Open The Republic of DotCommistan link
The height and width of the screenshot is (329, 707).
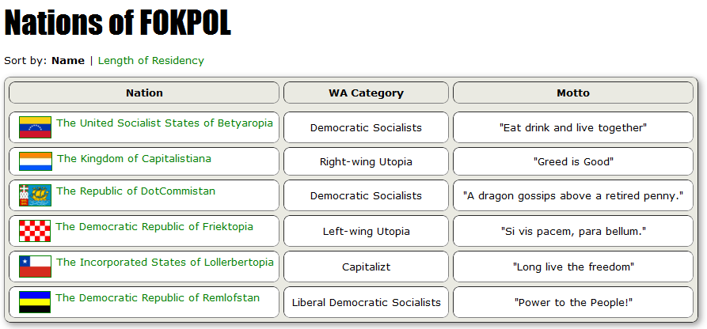135,191
